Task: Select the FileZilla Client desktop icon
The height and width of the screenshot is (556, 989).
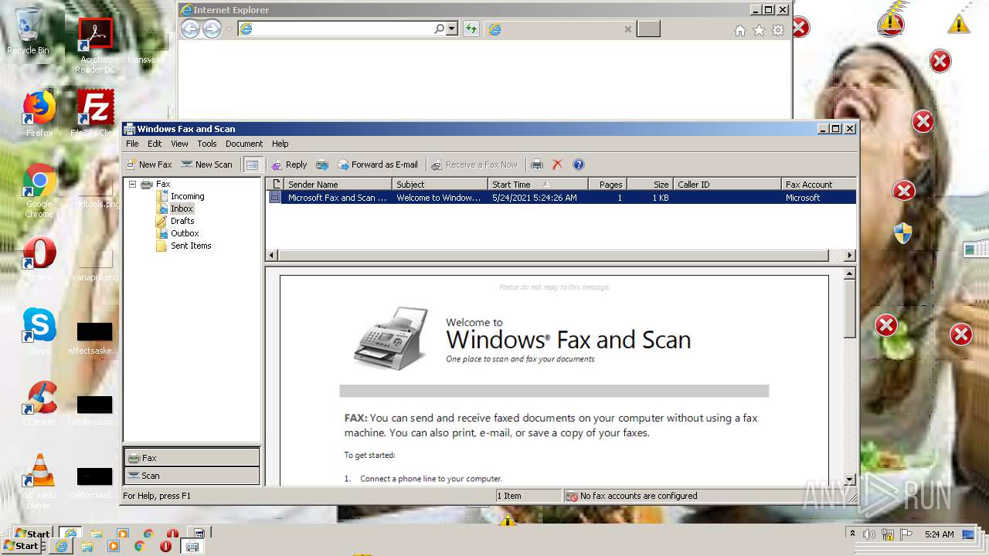Action: (95, 114)
